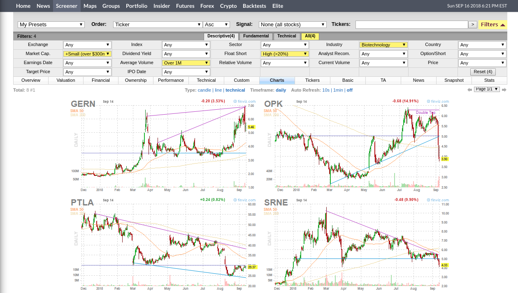The image size is (518, 293).
Task: Open the Performance view tab
Action: 171,81
